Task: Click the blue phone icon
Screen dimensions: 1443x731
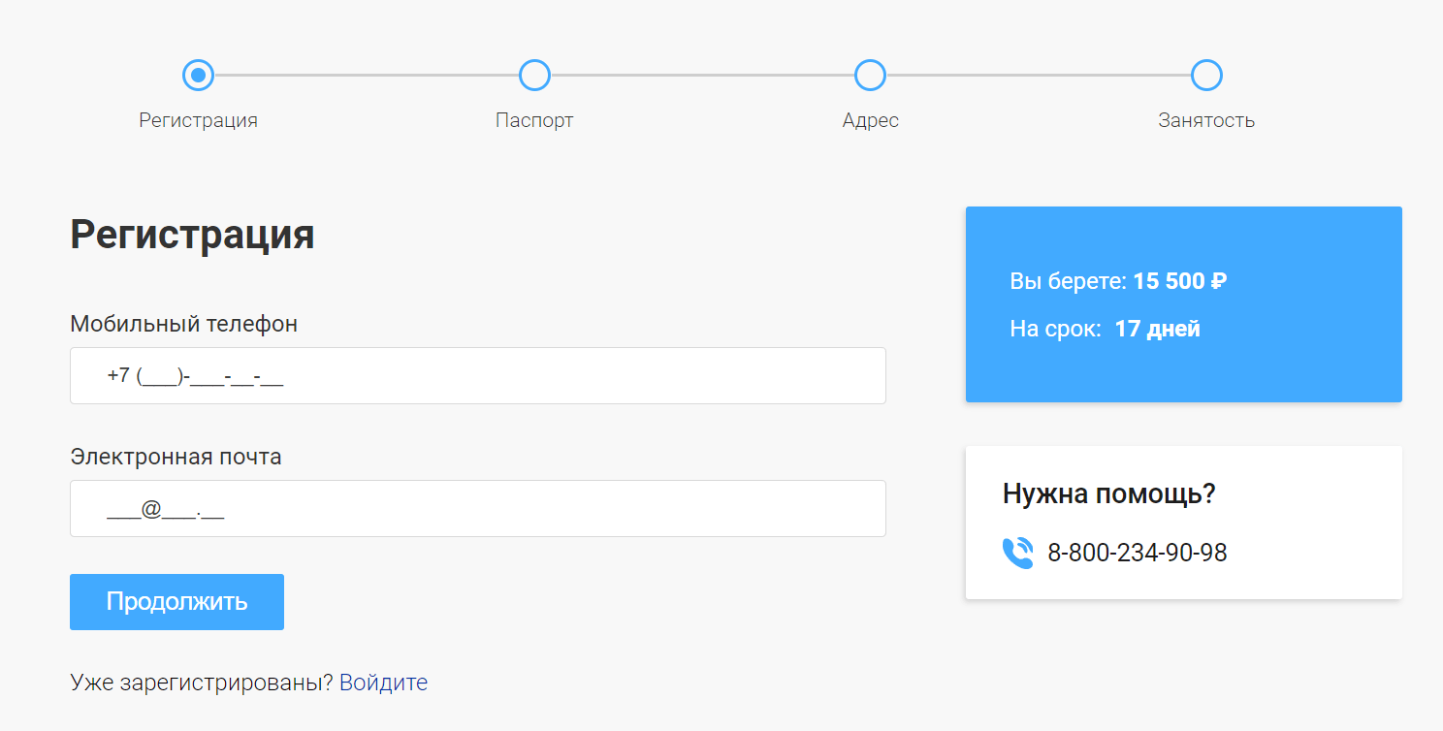Action: coord(1017,554)
